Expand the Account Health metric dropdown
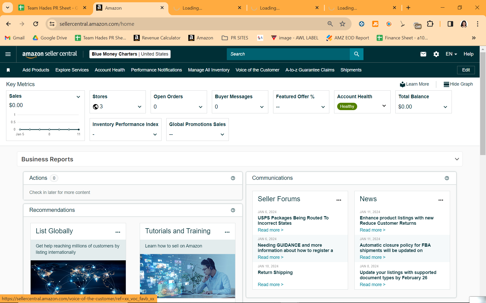The image size is (486, 303). (x=384, y=106)
